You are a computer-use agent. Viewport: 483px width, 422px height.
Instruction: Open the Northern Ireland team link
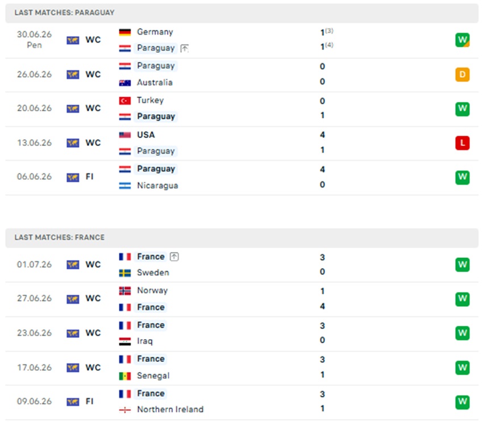point(170,410)
